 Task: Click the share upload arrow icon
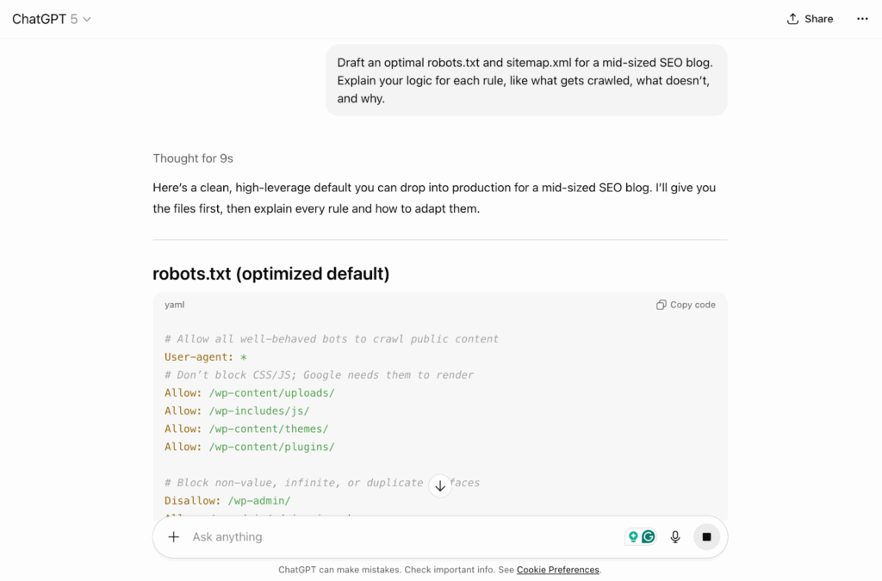pyautogui.click(x=792, y=19)
